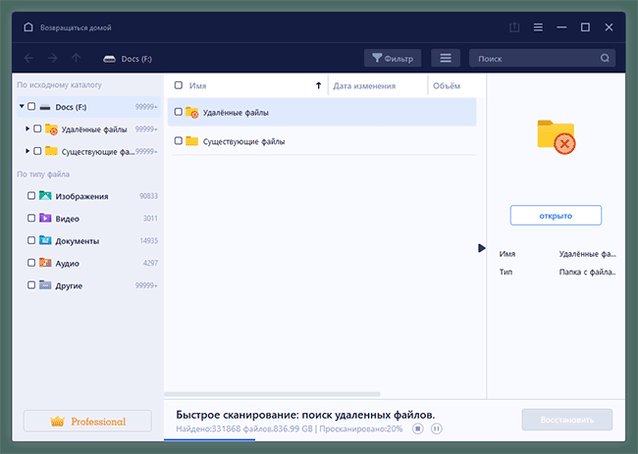Click 'Удалённые фа...' name value in preview
Viewport: 638px width, 454px height.
coord(588,254)
